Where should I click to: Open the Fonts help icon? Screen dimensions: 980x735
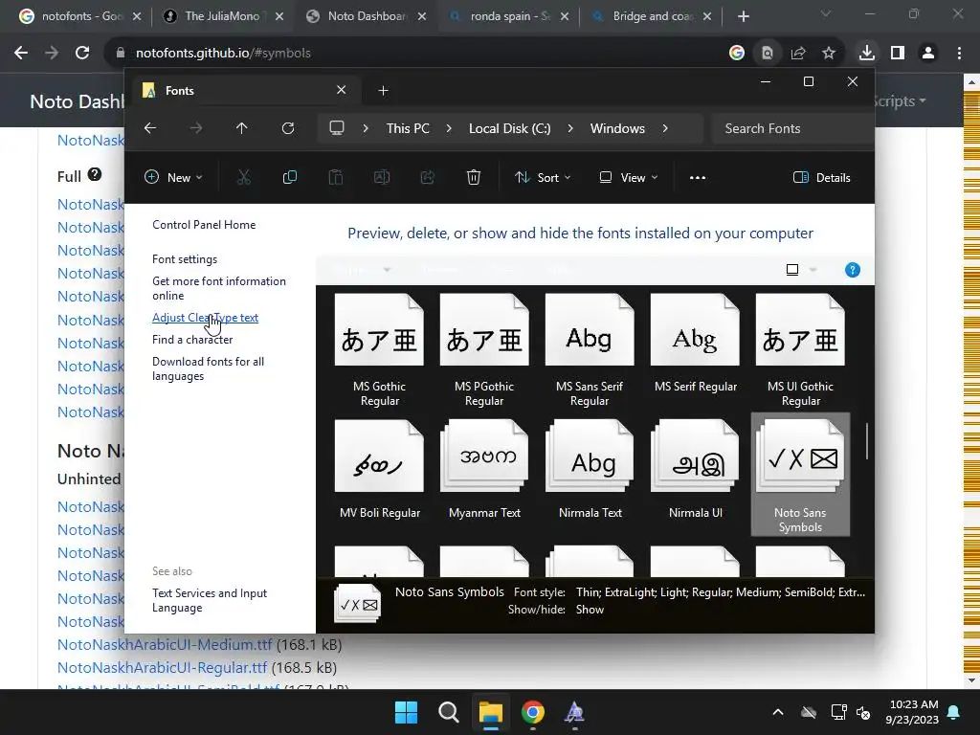click(852, 269)
